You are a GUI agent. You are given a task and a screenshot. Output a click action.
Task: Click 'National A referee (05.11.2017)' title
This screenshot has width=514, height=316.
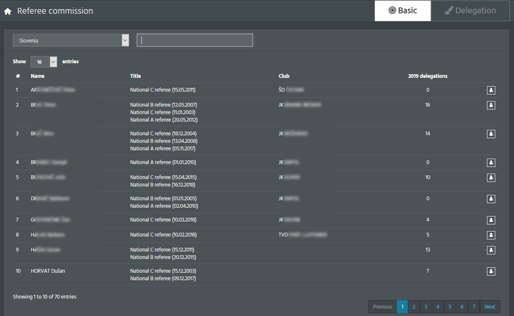pyautogui.click(x=163, y=149)
